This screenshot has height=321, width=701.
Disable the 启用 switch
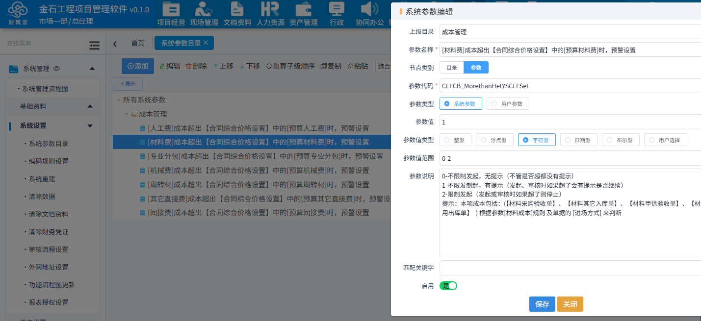point(448,285)
